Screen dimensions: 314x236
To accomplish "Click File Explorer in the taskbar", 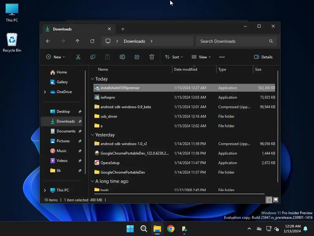I will 157,229.
